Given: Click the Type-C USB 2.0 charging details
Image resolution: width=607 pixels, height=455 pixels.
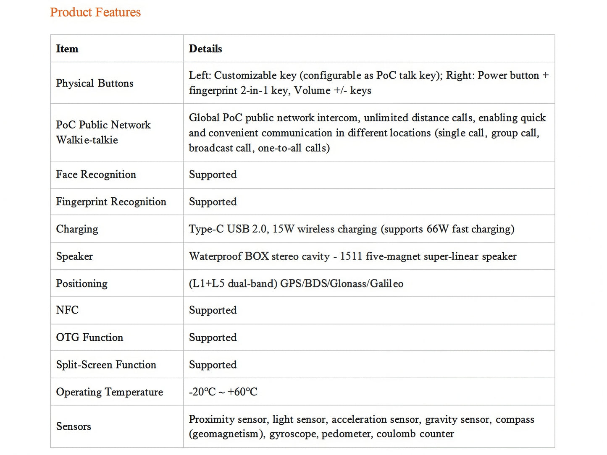Looking at the screenshot, I should 352,229.
